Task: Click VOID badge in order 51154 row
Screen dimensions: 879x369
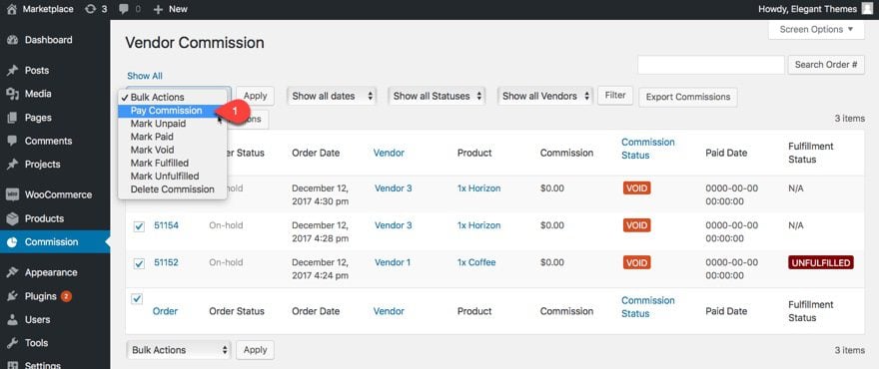Action: tap(636, 225)
